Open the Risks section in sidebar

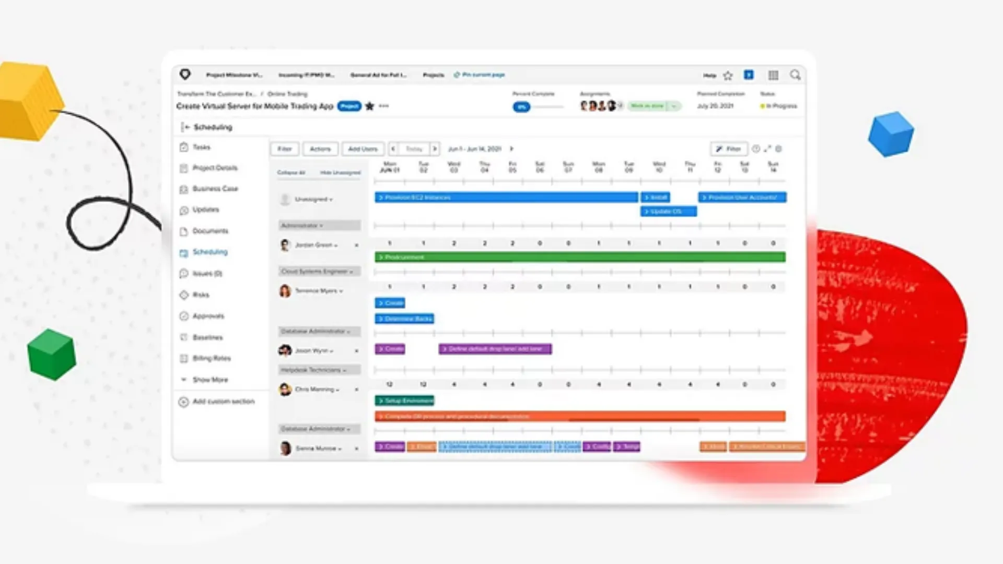coord(201,295)
